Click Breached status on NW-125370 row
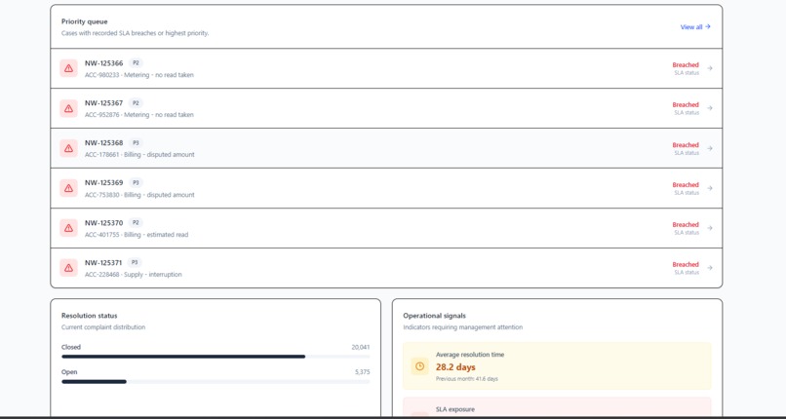786x419 pixels. (x=686, y=225)
